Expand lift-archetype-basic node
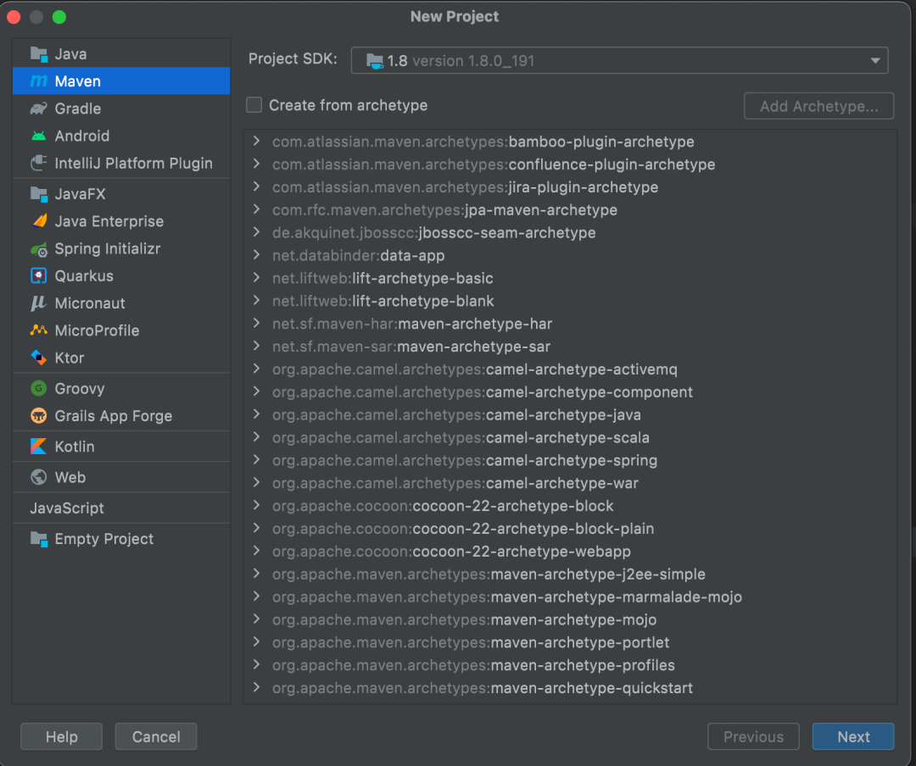Image resolution: width=916 pixels, height=766 pixels. [256, 278]
